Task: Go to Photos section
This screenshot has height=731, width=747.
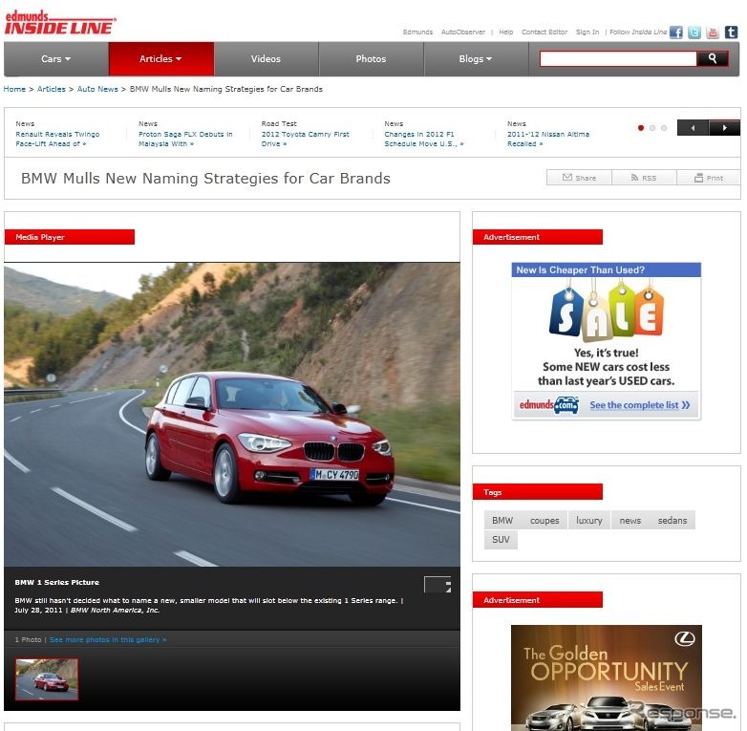Action: 371,59
